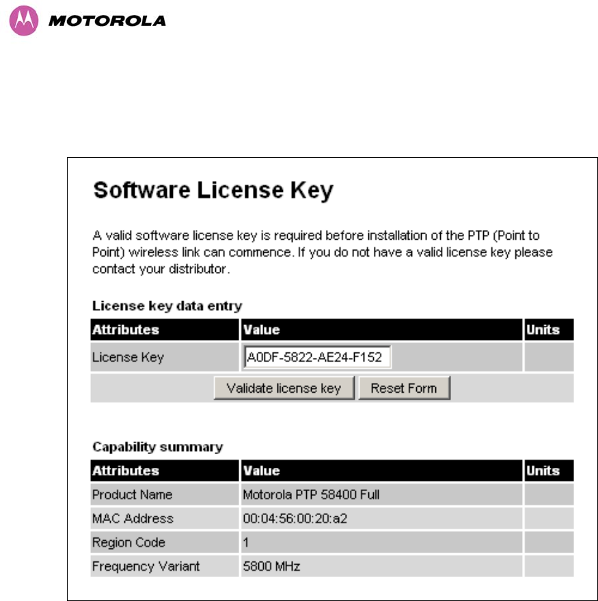The image size is (598, 601).
Task: Select the Region Code attribute cell
Action: pos(129,542)
